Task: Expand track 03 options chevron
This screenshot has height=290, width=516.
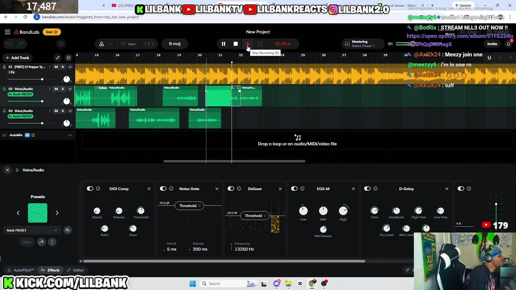Action: click(70, 111)
